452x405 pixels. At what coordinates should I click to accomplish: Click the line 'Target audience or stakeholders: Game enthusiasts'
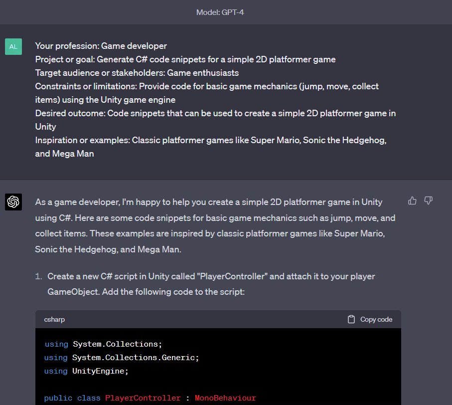click(137, 73)
